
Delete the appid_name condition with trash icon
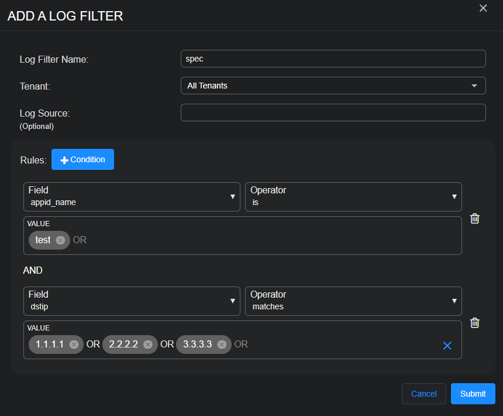[475, 219]
